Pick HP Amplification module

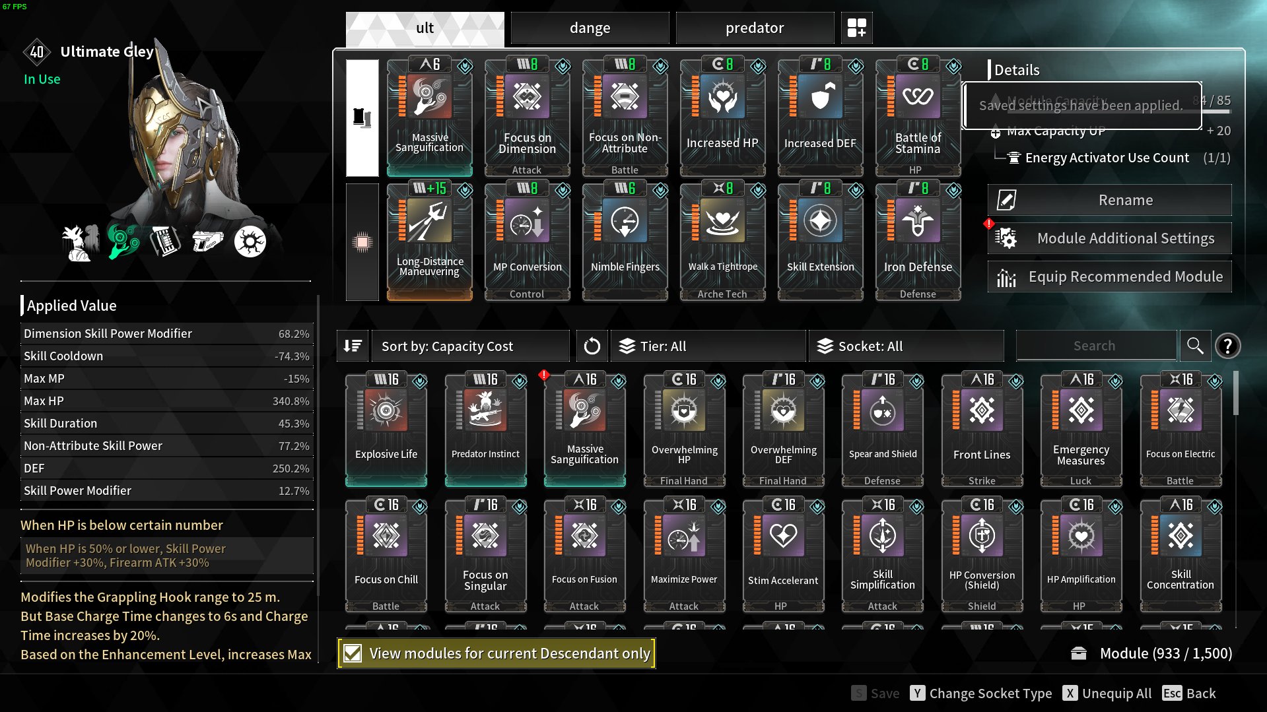[1081, 555]
